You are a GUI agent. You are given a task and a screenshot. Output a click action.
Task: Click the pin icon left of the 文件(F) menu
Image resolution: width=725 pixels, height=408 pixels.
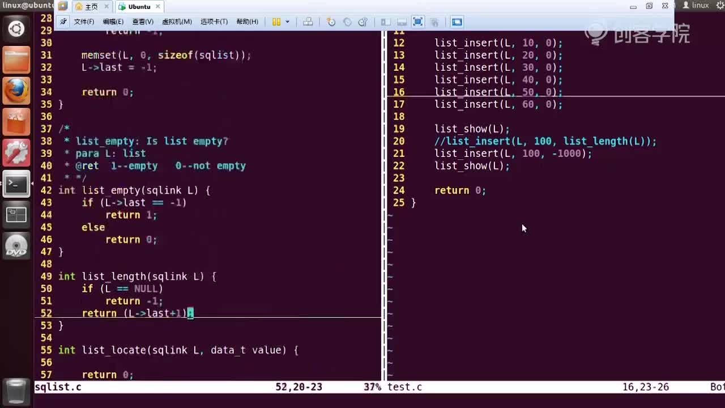63,22
